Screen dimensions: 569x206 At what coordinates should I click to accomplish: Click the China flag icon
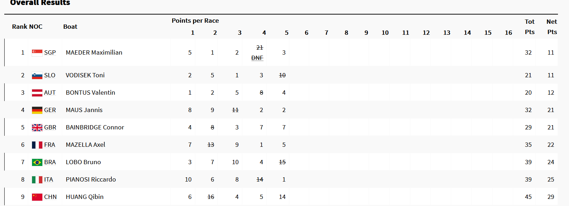tap(37, 197)
